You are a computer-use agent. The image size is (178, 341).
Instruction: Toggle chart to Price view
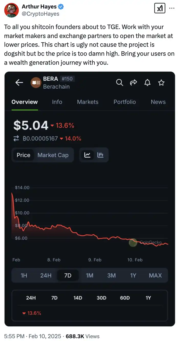coord(23,155)
